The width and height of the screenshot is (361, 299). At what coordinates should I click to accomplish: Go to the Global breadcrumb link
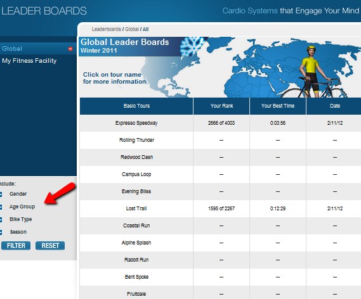(x=132, y=29)
